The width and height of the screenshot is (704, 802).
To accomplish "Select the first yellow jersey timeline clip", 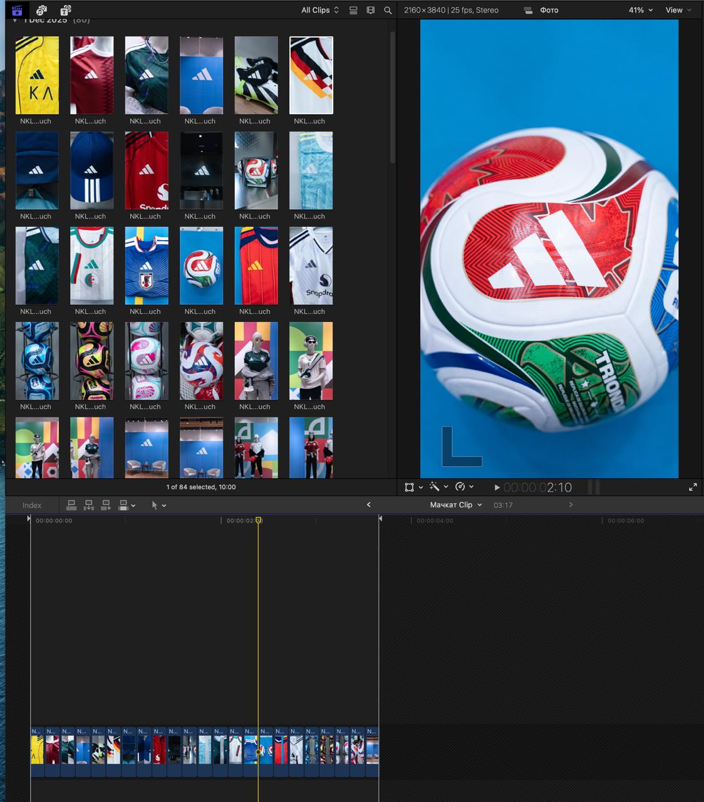I will pos(38,752).
